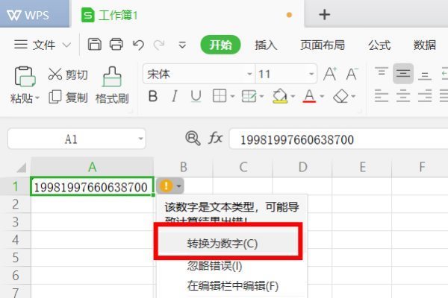Copy selection with 复制
This screenshot has height=298, width=448.
tap(68, 98)
